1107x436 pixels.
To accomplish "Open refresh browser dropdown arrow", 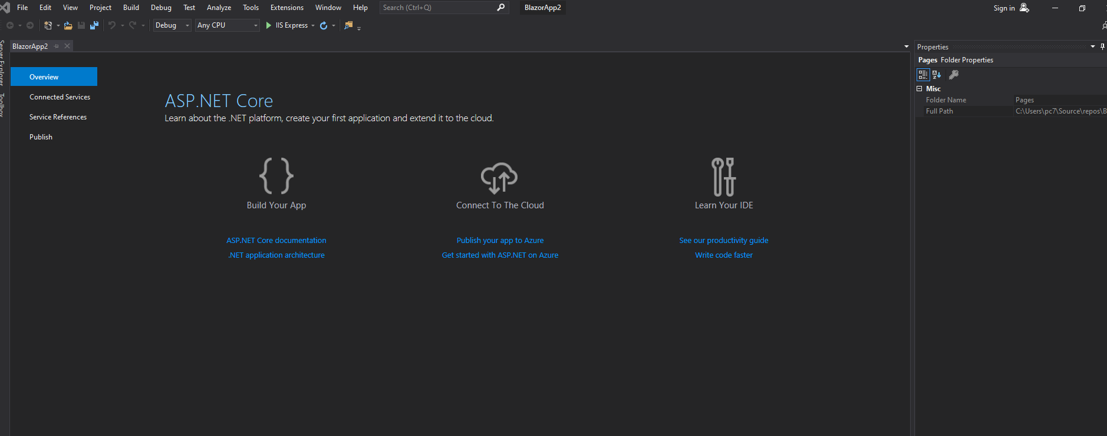I will click(334, 25).
